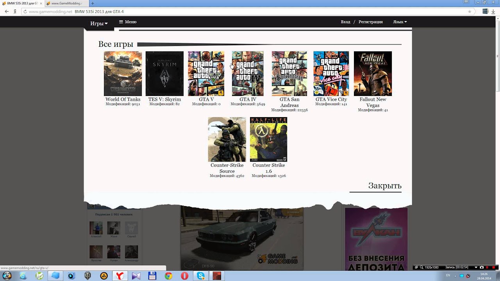The width and height of the screenshot is (500, 281).
Task: Switch to the www.GameModding browser tab
Action: pos(66,3)
